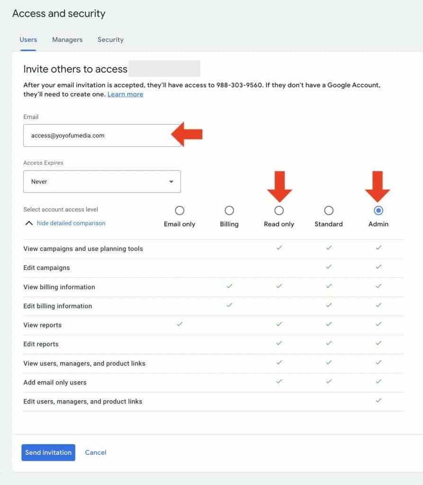Select the Email only radio button
The height and width of the screenshot is (485, 423).
180,210
